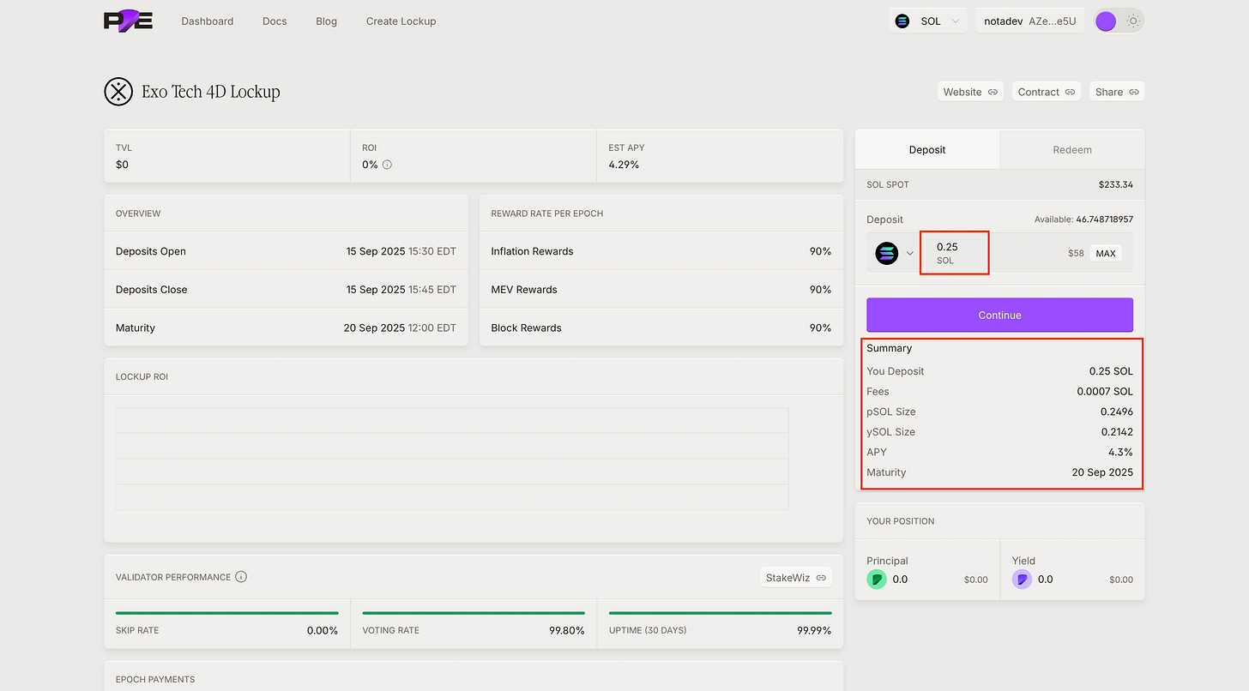Open the Blog nav link
The width and height of the screenshot is (1249, 691).
click(326, 21)
